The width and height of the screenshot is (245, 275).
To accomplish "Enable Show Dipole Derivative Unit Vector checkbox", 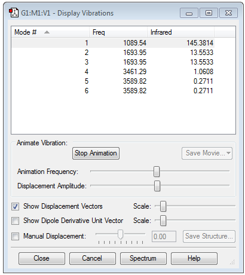I will 16,221.
